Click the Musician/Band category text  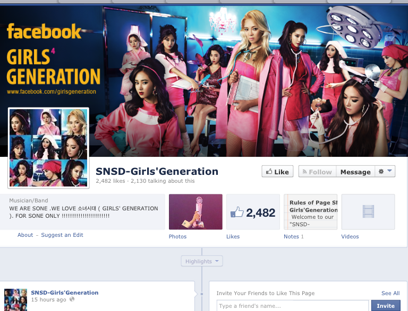(x=28, y=200)
